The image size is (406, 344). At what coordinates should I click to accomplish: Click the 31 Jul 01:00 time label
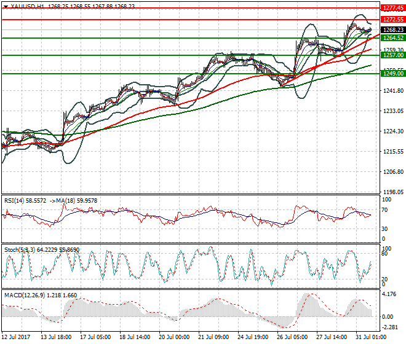click(x=371, y=337)
